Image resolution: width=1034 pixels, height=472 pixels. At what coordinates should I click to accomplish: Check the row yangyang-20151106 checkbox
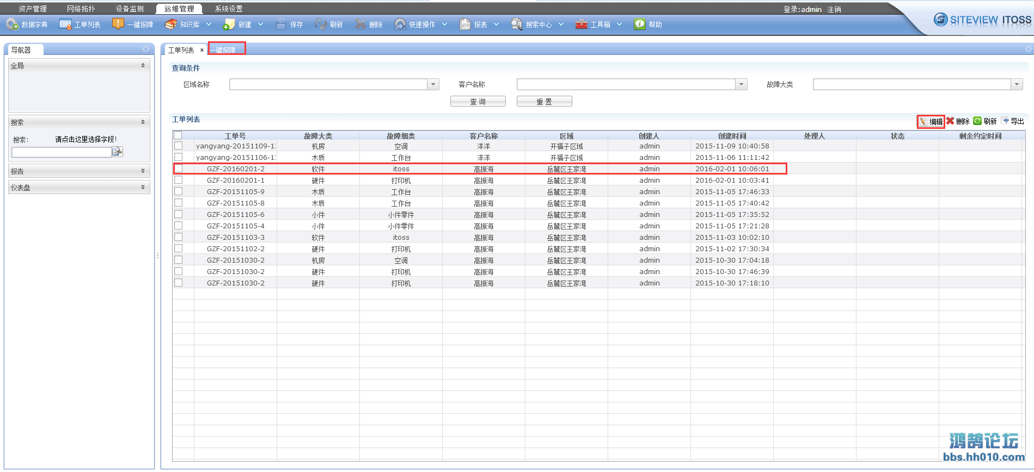(x=179, y=157)
